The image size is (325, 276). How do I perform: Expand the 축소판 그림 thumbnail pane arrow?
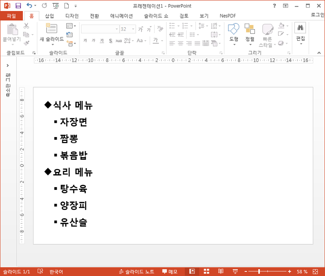click(x=8, y=66)
